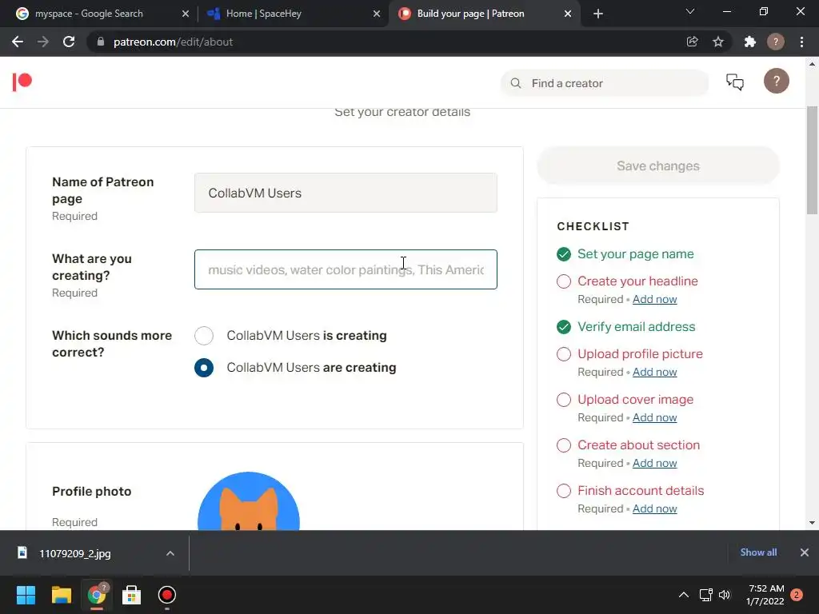Open Microsoft Store from taskbar
The height and width of the screenshot is (614, 819).
[132, 595]
